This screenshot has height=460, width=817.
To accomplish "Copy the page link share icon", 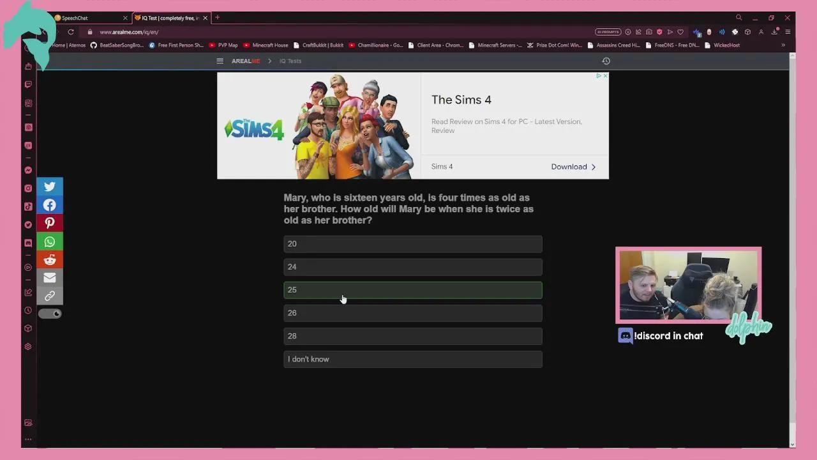I will 50,296.
